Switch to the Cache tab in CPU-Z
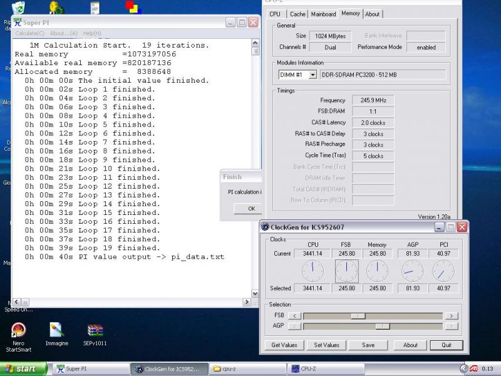501x376 pixels. (x=297, y=14)
